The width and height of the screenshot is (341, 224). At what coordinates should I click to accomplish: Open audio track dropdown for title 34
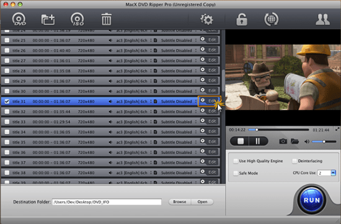point(151,132)
